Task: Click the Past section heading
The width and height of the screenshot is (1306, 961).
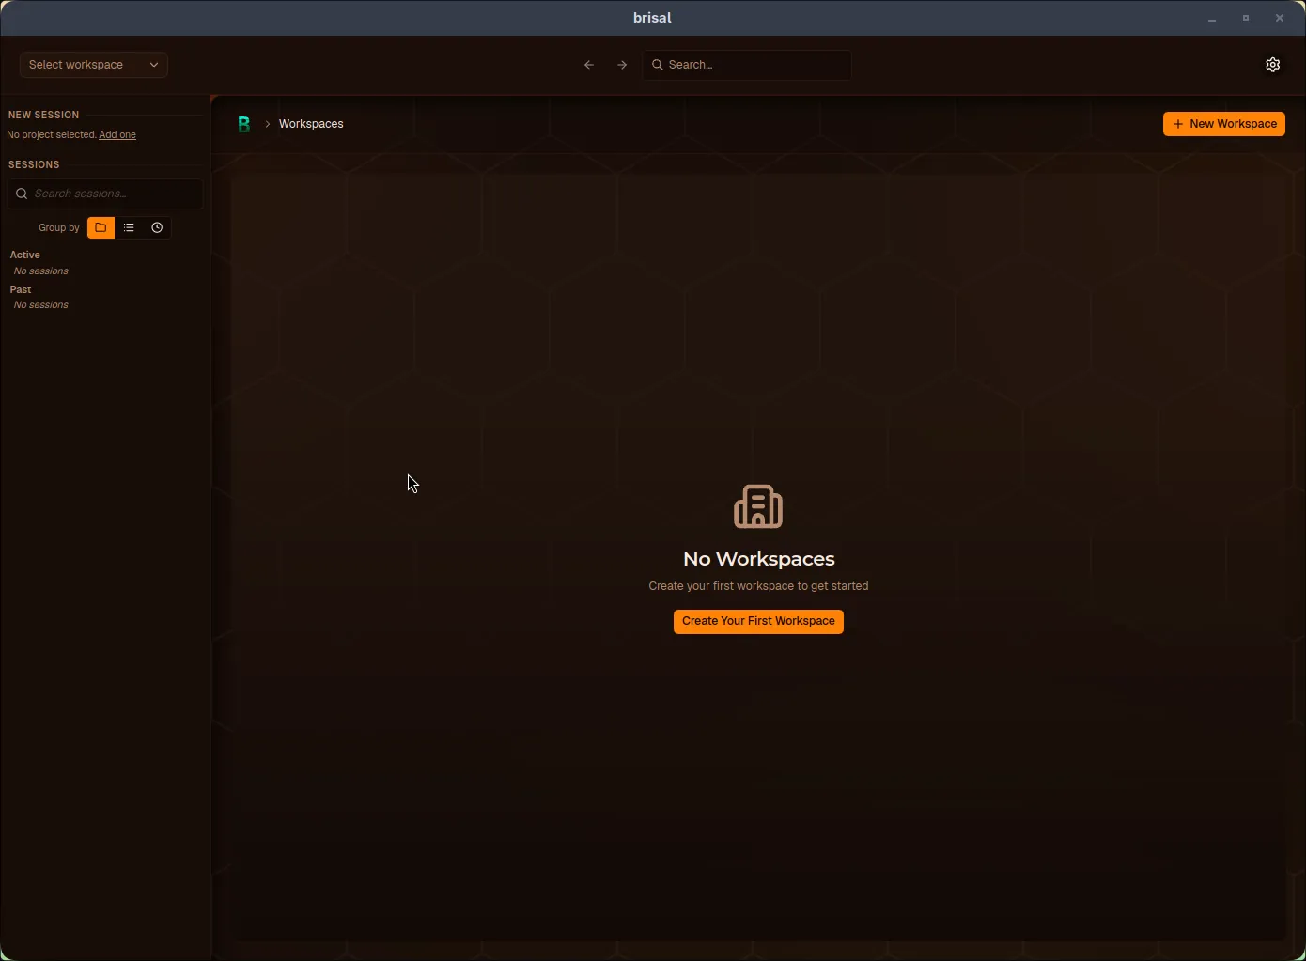Action: coord(21,289)
